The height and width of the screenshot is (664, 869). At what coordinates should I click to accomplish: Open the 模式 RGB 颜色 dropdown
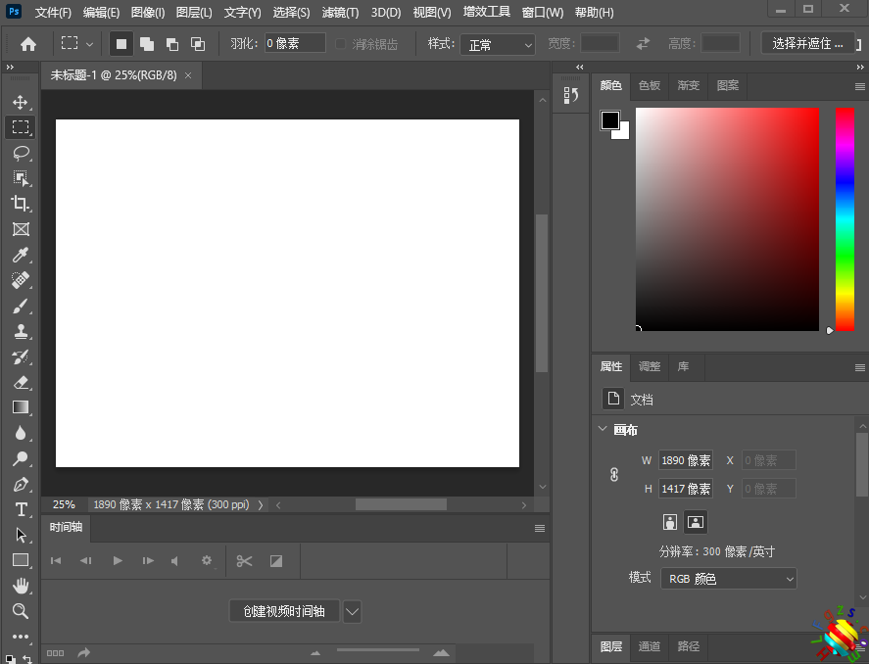click(x=729, y=579)
